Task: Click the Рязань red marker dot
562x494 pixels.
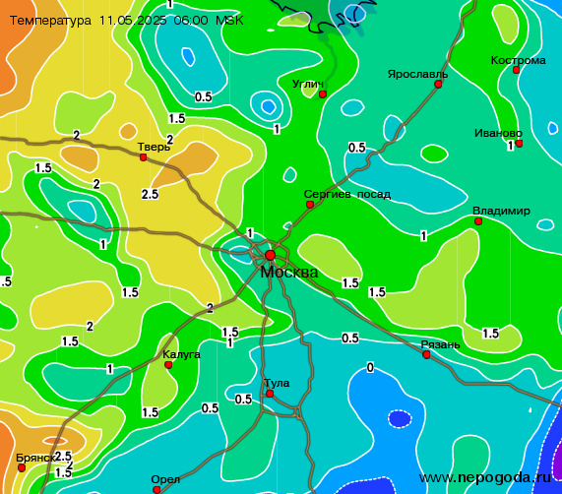Action: [x=426, y=354]
